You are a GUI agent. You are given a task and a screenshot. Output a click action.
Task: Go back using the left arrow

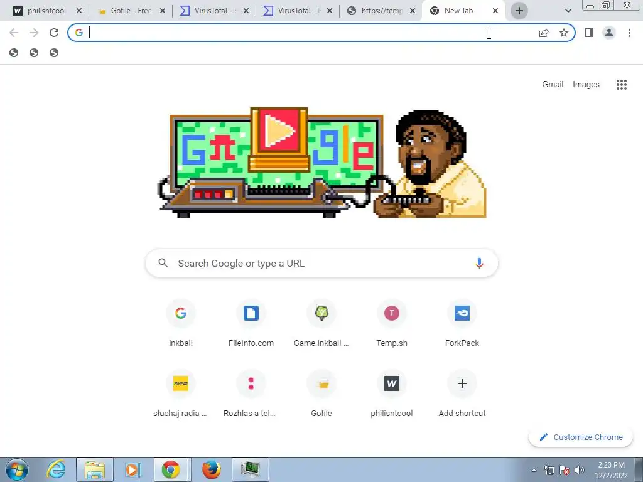click(x=14, y=33)
